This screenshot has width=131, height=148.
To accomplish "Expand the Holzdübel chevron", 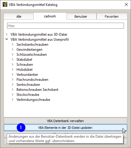I will point(13,70).
